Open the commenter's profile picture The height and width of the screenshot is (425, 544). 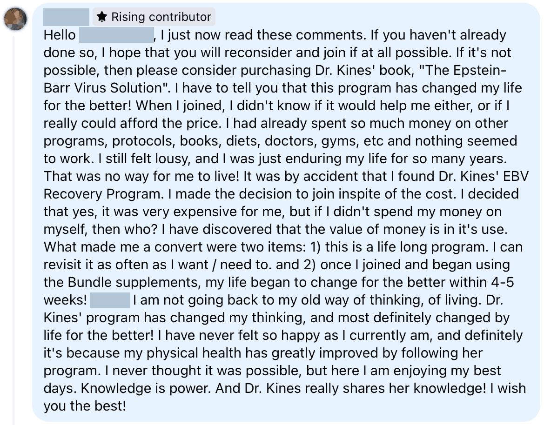pyautogui.click(x=15, y=19)
